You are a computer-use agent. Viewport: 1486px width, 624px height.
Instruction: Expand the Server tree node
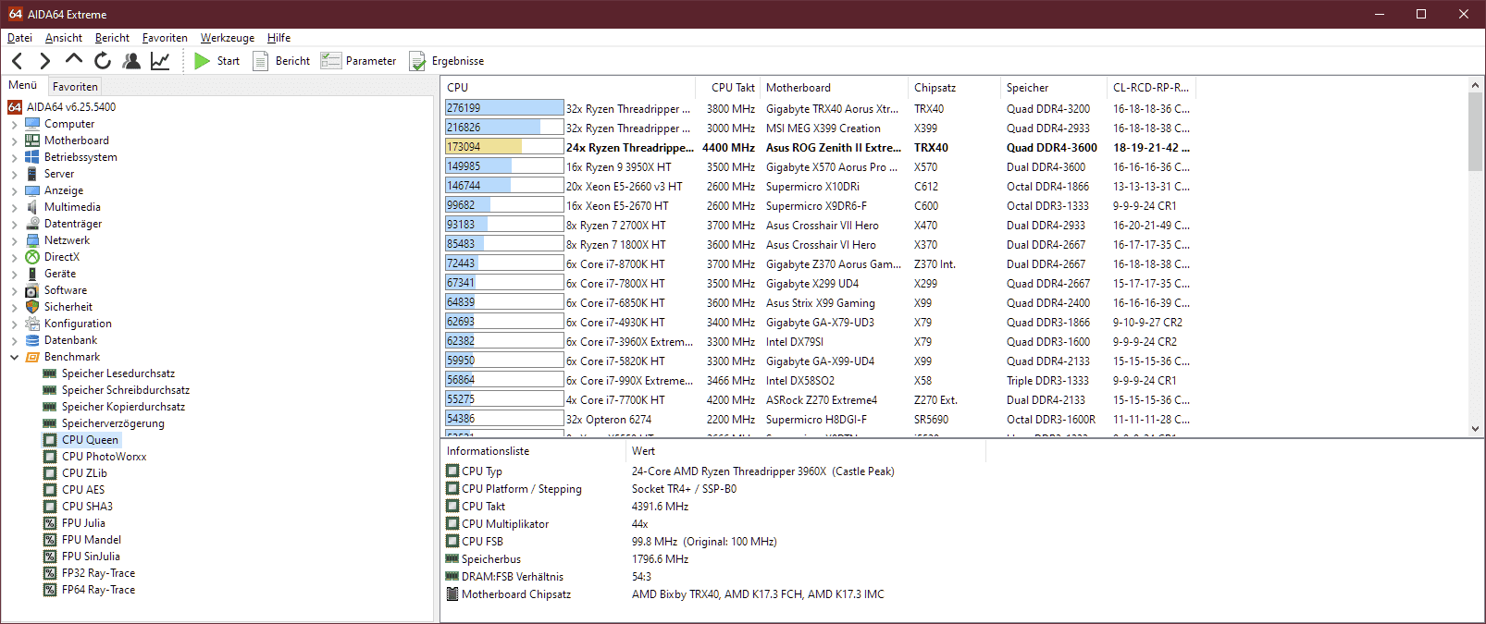14,174
